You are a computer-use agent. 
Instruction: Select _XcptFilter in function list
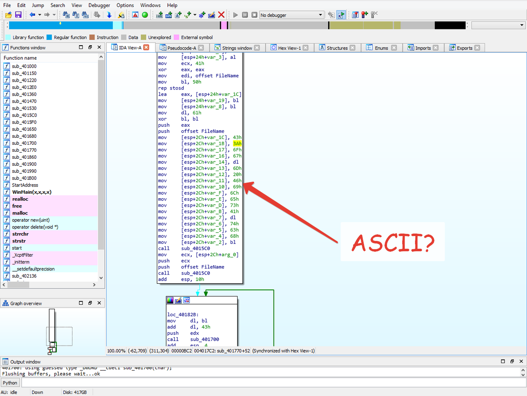pos(22,255)
